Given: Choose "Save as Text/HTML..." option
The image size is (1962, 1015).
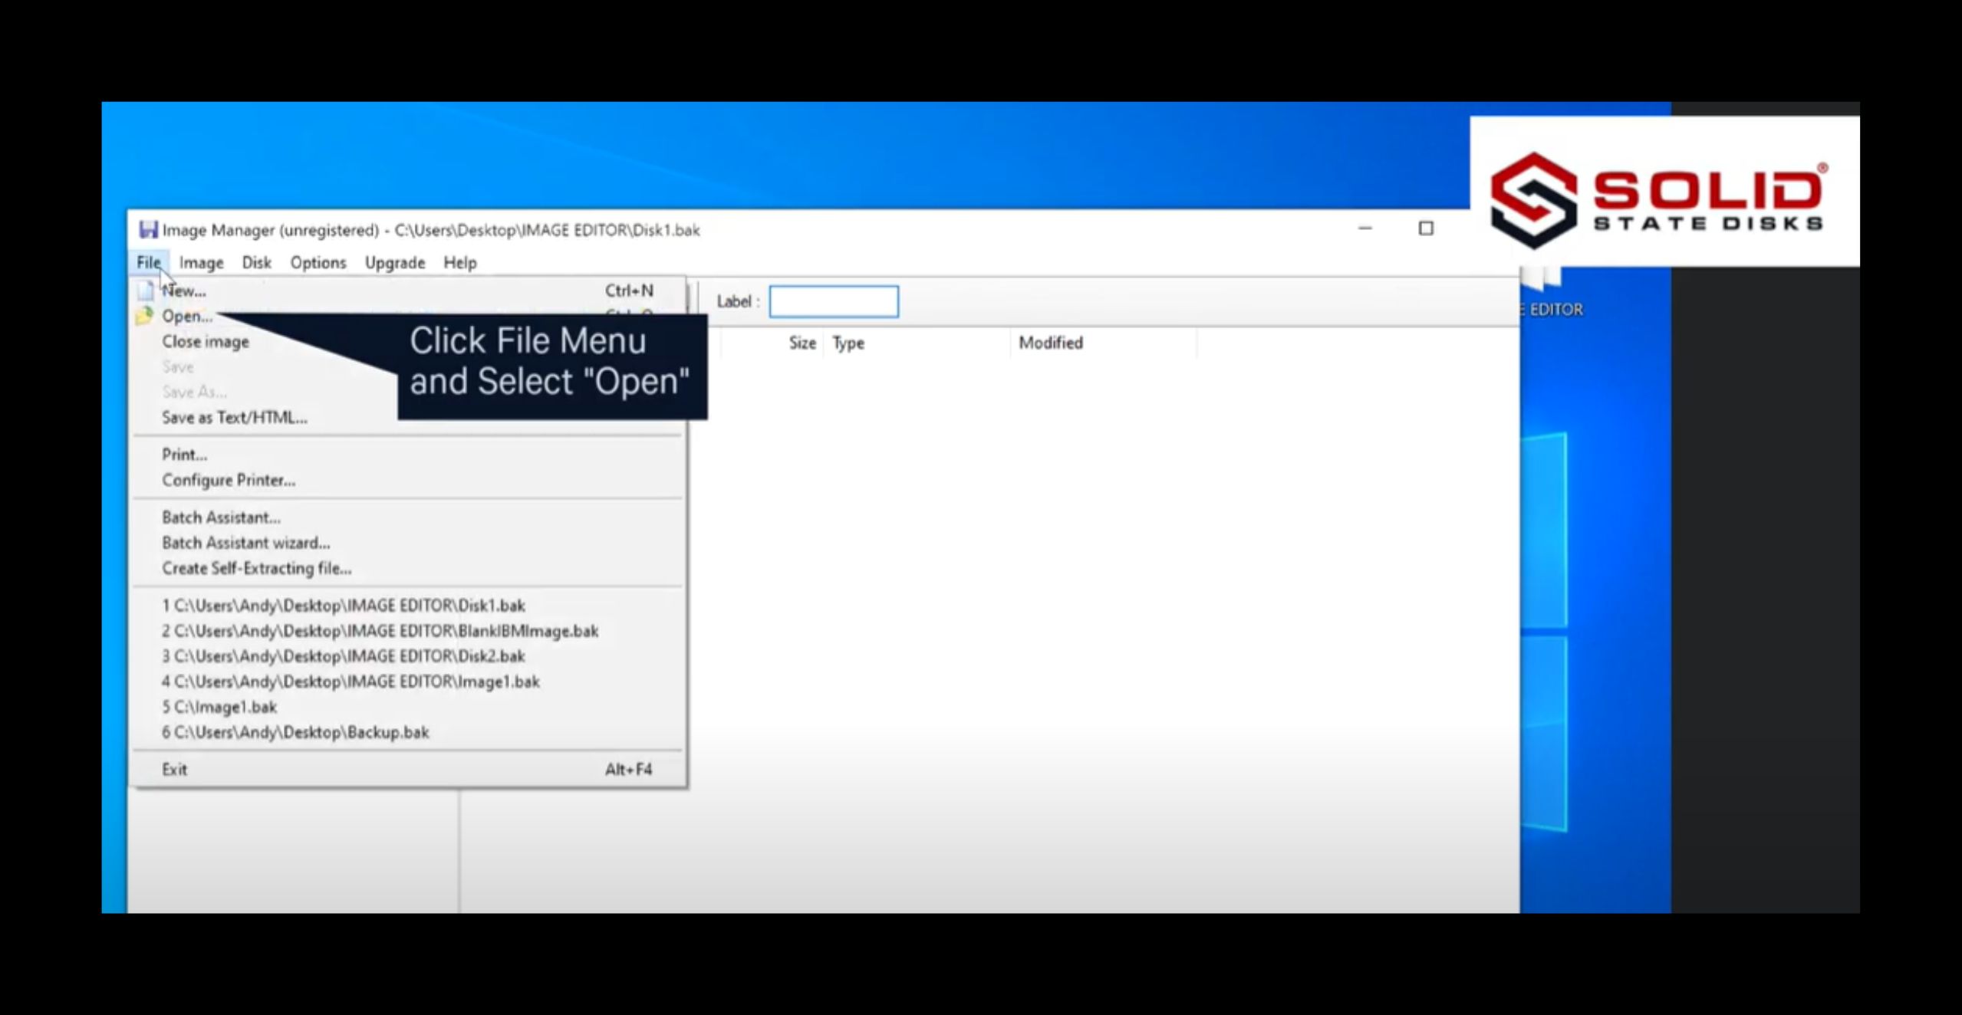Looking at the screenshot, I should coord(234,418).
